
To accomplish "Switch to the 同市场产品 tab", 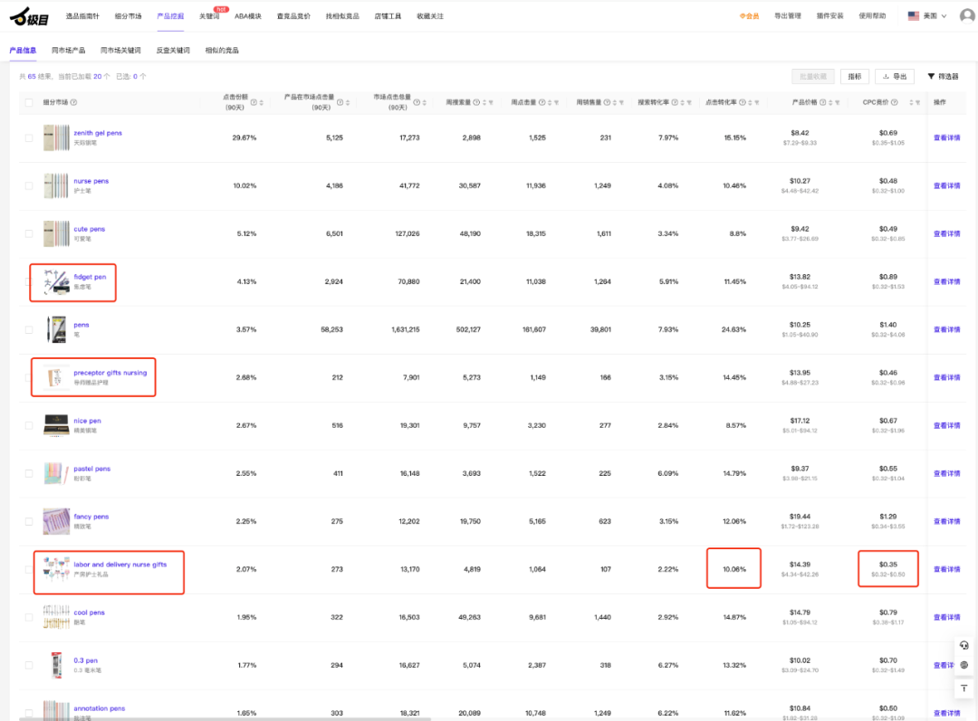I will 69,51.
